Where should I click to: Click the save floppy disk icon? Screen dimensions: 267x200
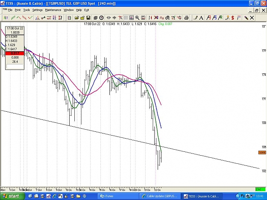88,17
